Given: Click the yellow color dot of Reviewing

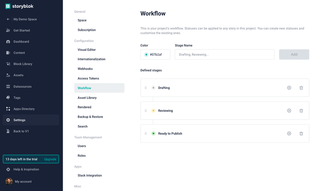Looking at the screenshot, I should (153, 111).
